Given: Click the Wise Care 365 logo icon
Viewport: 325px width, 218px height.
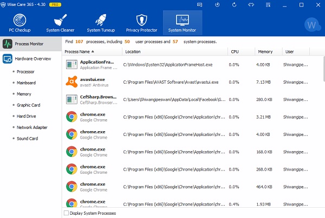Looking at the screenshot, I should (x=3, y=4).
